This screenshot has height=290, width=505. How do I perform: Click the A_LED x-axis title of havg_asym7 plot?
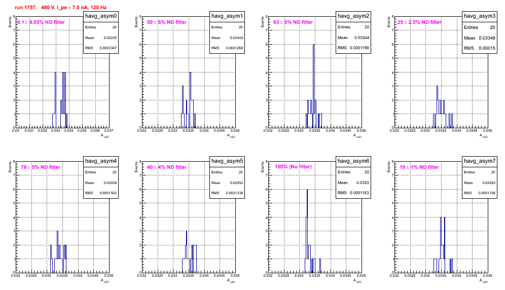[483, 281]
